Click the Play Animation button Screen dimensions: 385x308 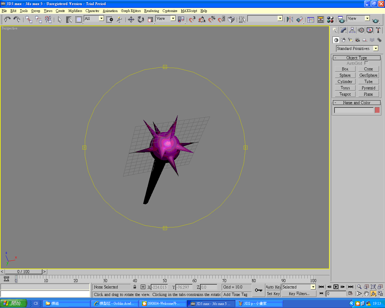336,287
